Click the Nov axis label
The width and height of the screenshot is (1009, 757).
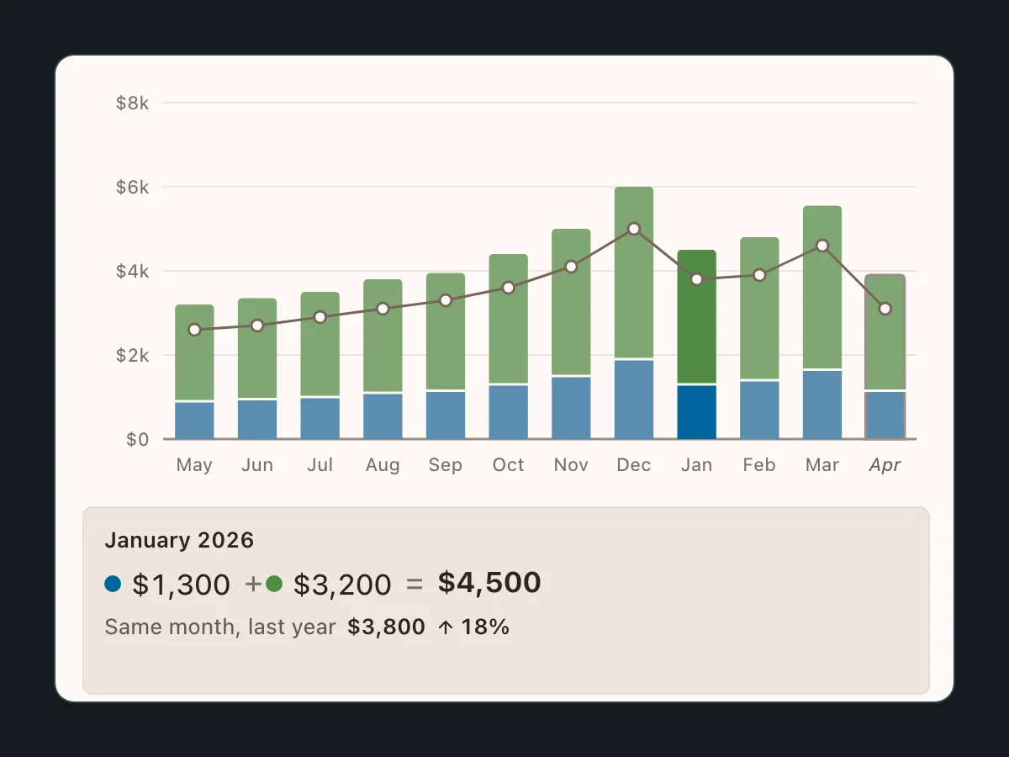click(x=571, y=465)
